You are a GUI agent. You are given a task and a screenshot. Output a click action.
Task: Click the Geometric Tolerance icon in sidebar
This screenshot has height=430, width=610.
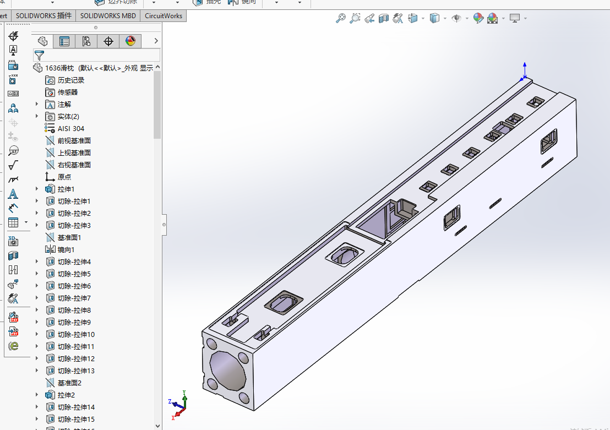pyautogui.click(x=13, y=94)
